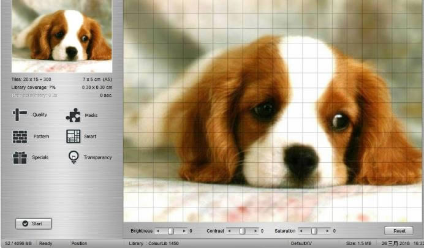The image size is (424, 248).
Task: Decrease saturation with the left arrow
Action: point(301,231)
